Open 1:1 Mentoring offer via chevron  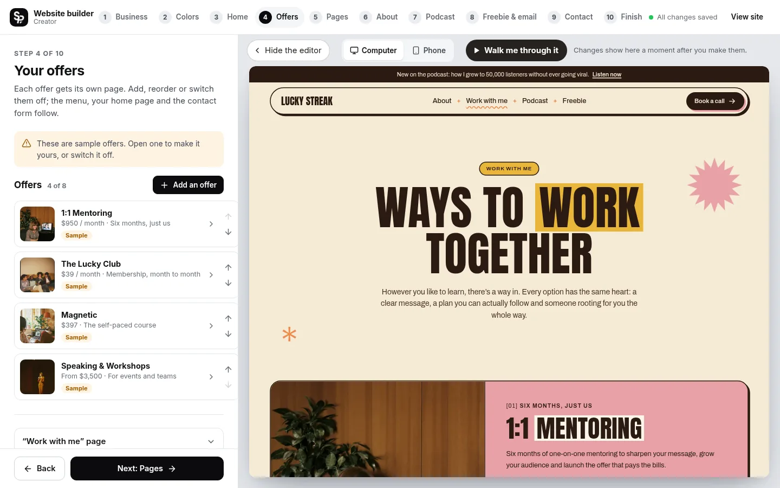[x=211, y=224]
